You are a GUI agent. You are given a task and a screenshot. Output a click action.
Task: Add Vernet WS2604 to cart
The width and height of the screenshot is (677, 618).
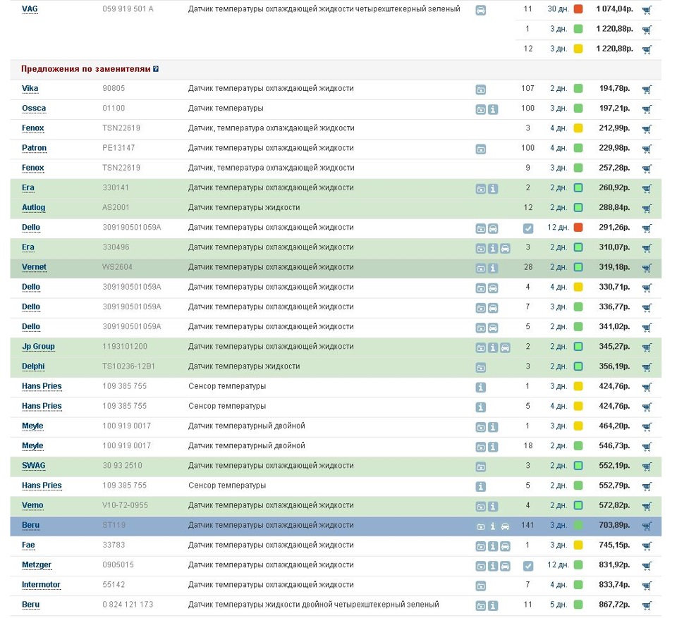pos(647,268)
